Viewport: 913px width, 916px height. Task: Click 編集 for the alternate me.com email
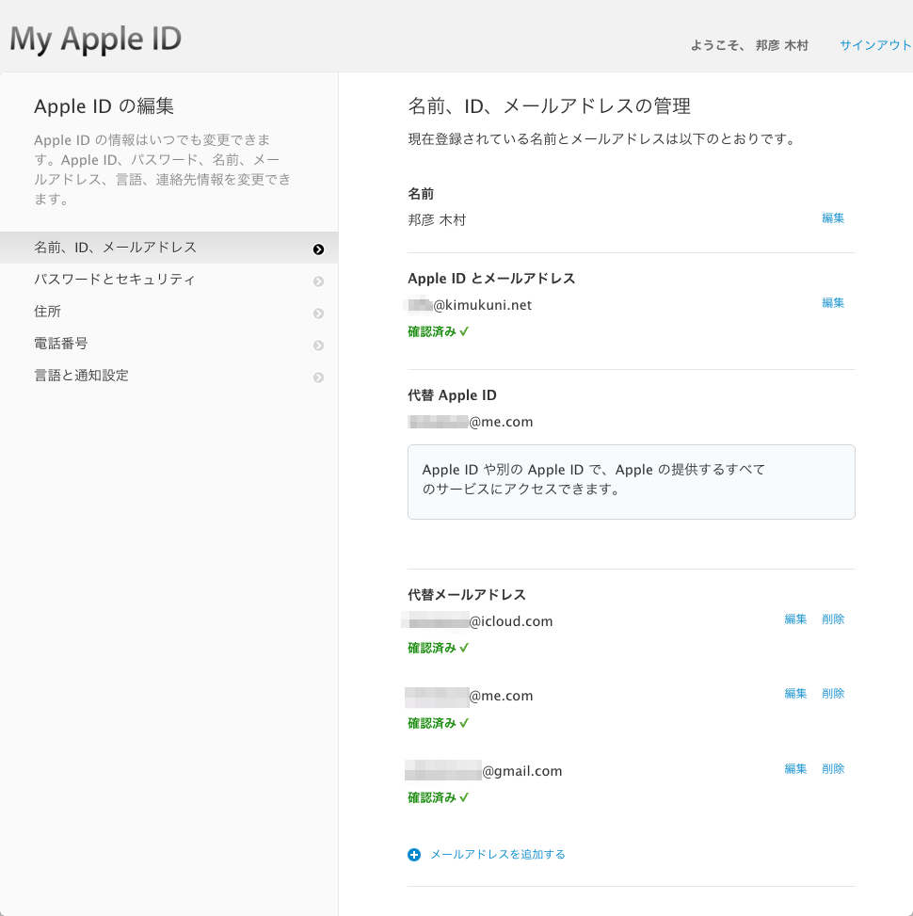pyautogui.click(x=795, y=694)
